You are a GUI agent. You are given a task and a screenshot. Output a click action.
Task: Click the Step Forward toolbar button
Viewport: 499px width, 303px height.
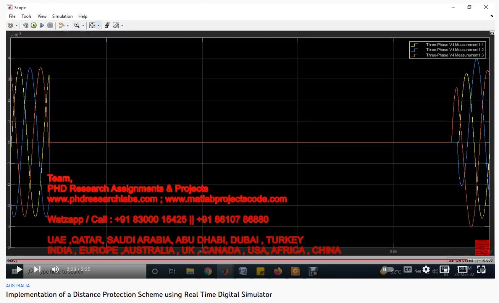42,26
